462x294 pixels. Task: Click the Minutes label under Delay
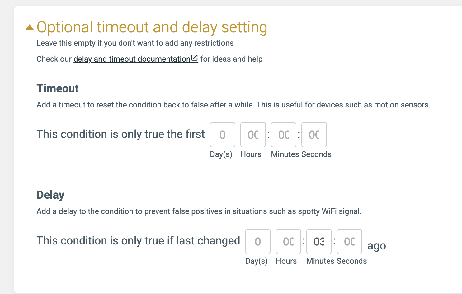pyautogui.click(x=320, y=261)
